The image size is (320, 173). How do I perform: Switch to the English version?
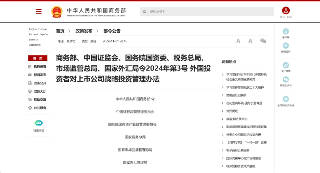point(33,29)
